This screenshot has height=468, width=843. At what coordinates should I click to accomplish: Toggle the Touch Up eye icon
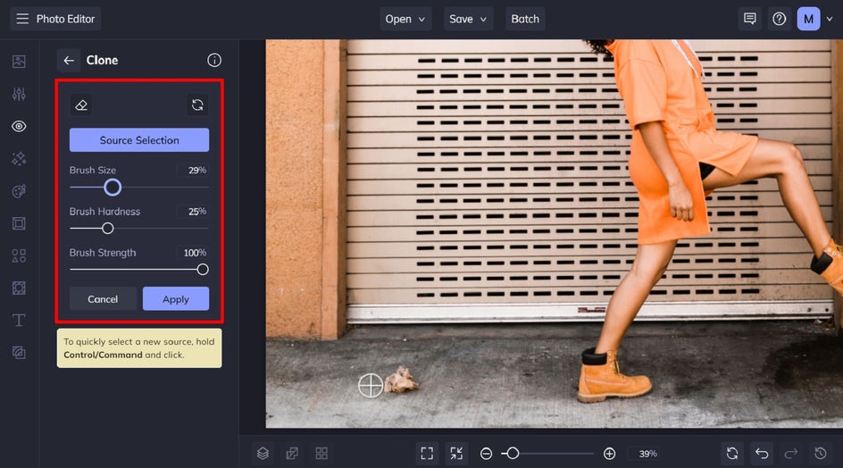coord(19,127)
